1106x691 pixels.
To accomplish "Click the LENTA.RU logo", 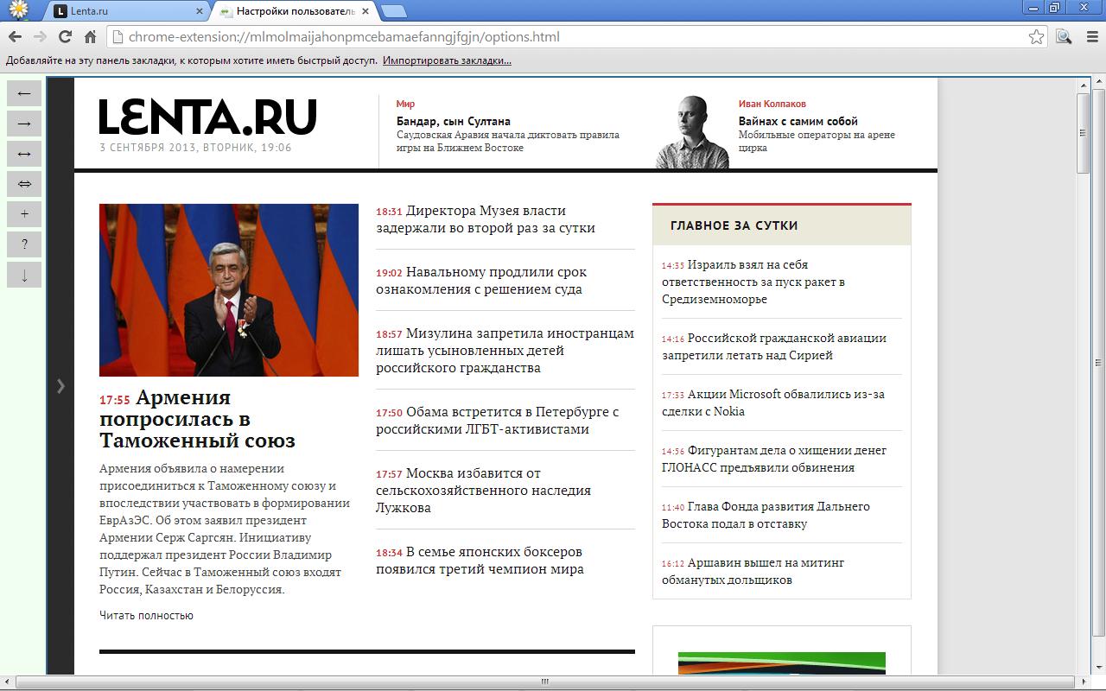I will [x=207, y=117].
